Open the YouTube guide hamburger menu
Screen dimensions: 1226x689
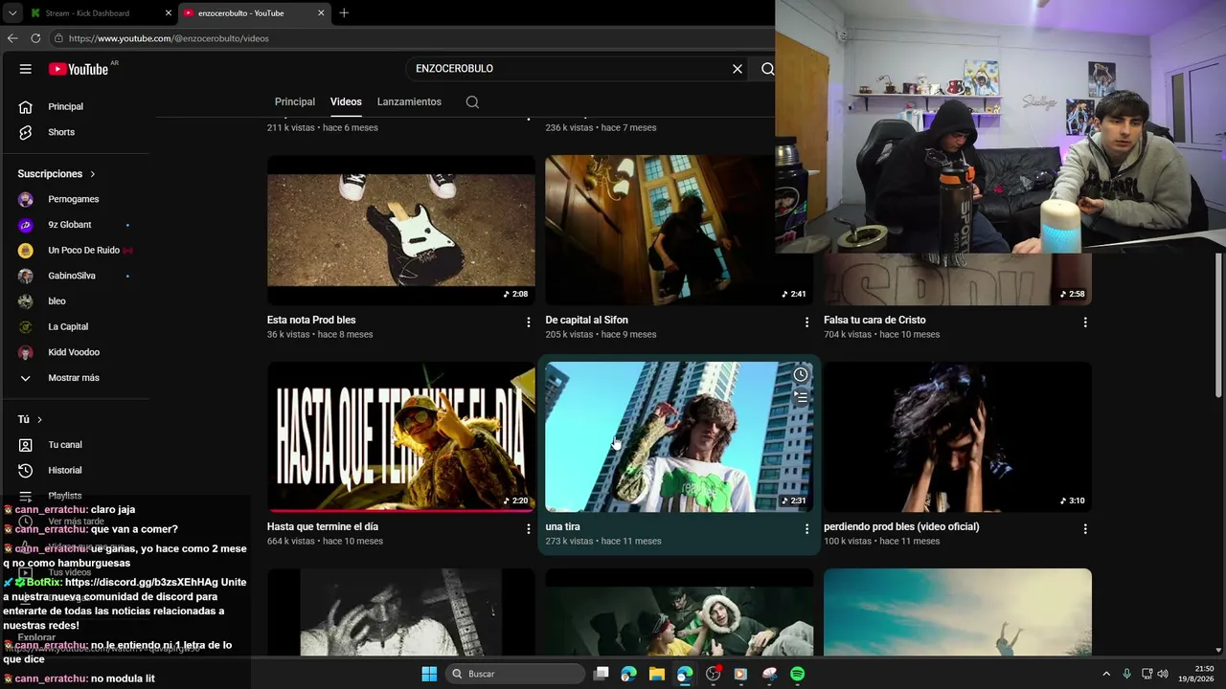(26, 69)
